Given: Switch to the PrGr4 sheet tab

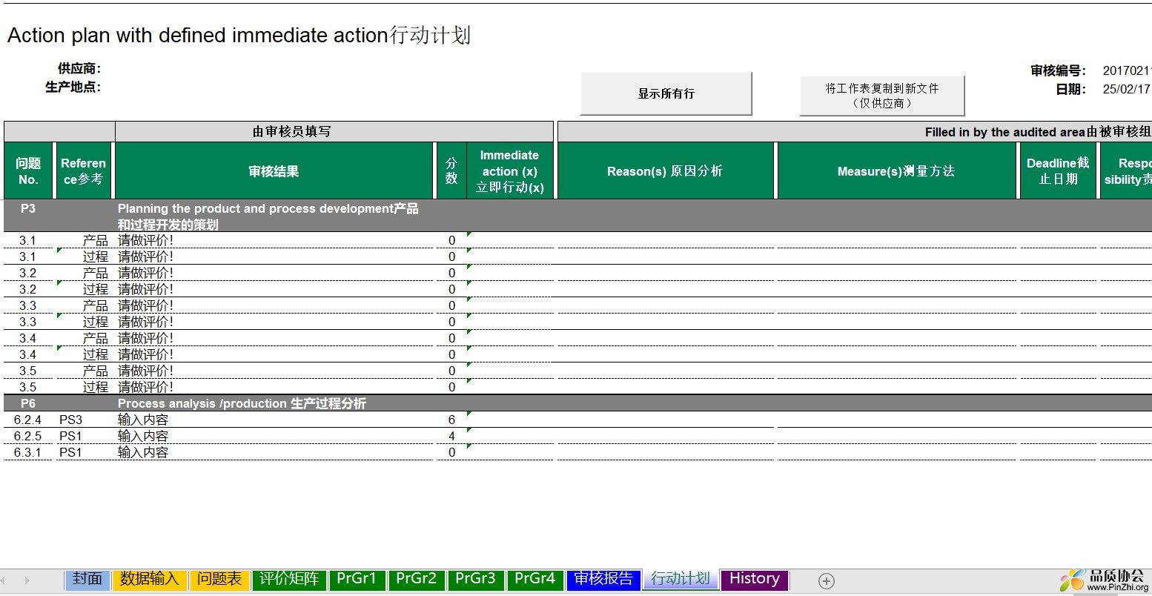Looking at the screenshot, I should click(534, 579).
